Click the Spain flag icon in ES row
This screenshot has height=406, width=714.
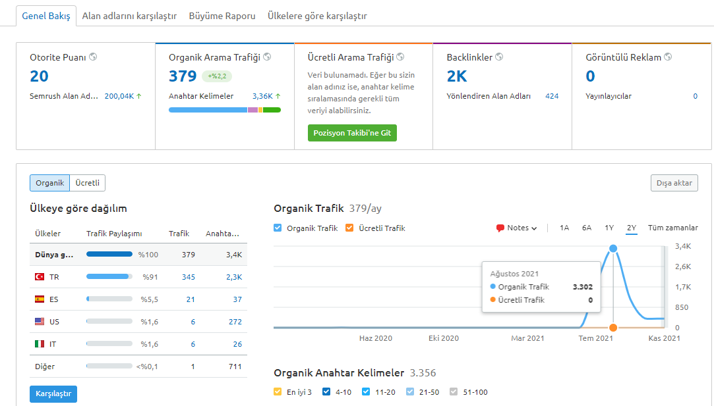pos(40,299)
